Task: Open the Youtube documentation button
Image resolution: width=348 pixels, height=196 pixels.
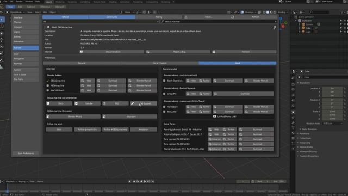Action: pyautogui.click(x=87, y=103)
